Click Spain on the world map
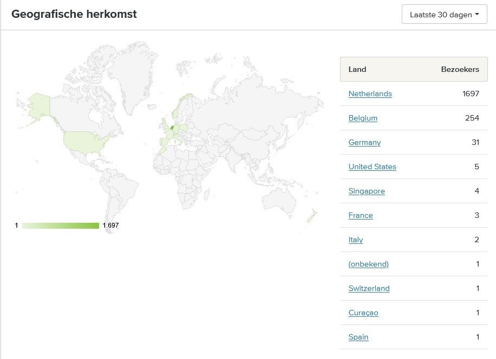The width and height of the screenshot is (496, 359). pos(164,143)
